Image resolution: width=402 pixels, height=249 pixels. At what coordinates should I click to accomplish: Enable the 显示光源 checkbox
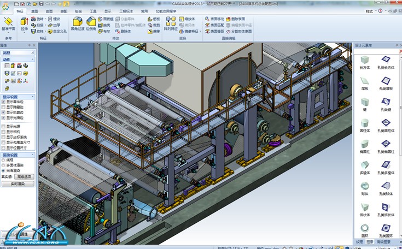point(3,126)
